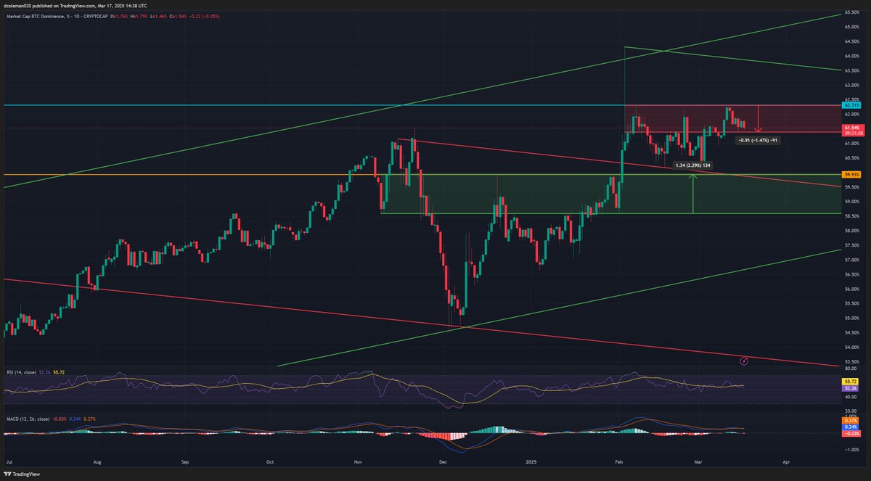The width and height of the screenshot is (871, 481).
Task: Click the 80.00 RSI scale label
Action: click(x=851, y=369)
